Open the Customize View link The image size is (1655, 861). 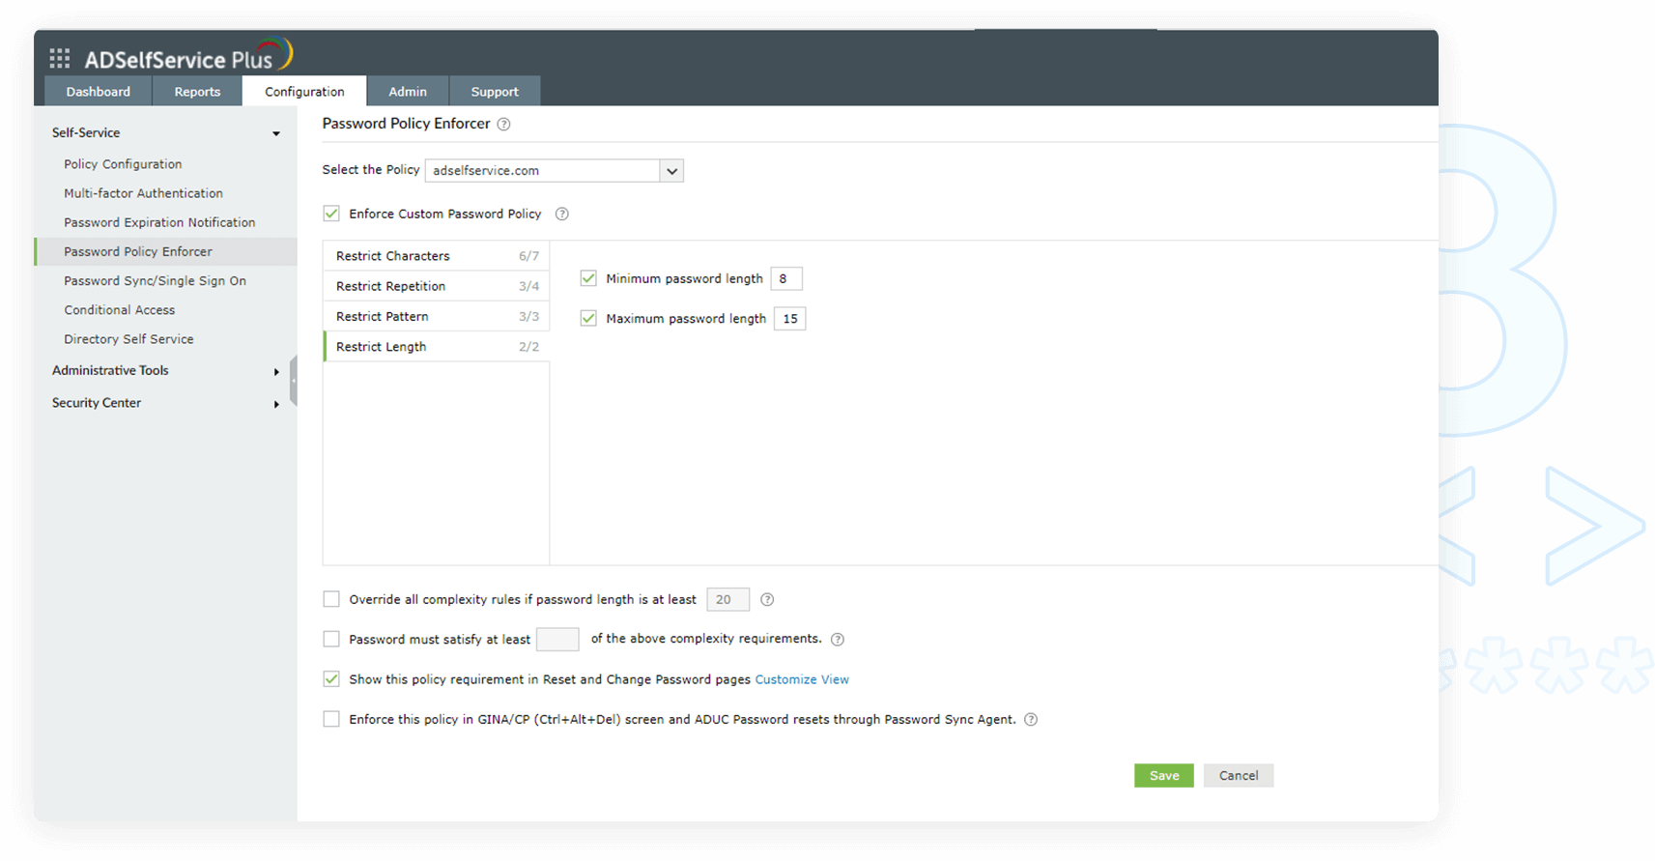click(802, 679)
